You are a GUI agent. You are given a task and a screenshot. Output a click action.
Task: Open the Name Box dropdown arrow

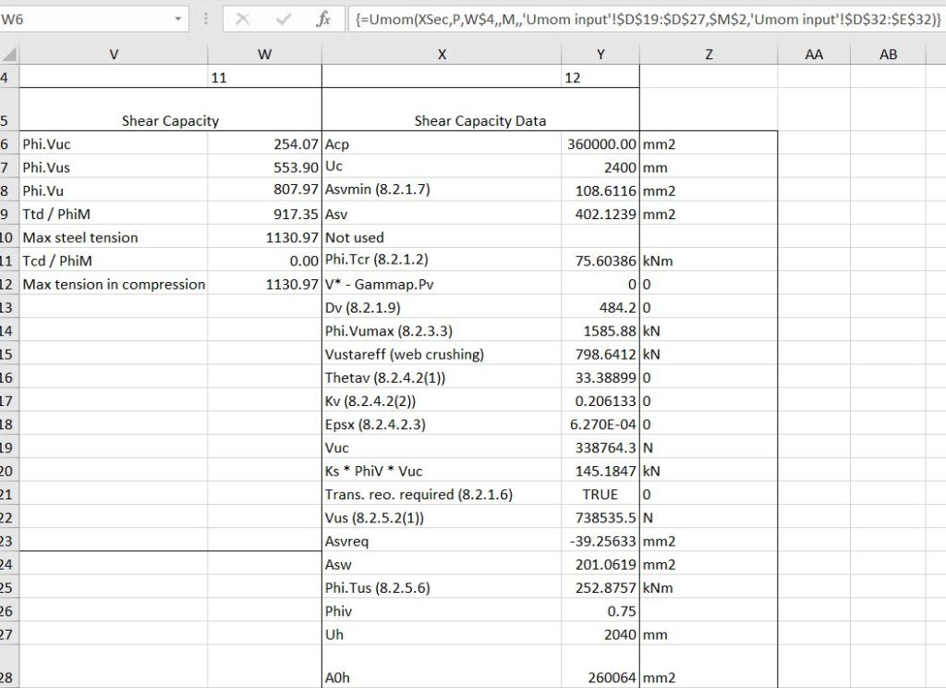coord(177,19)
